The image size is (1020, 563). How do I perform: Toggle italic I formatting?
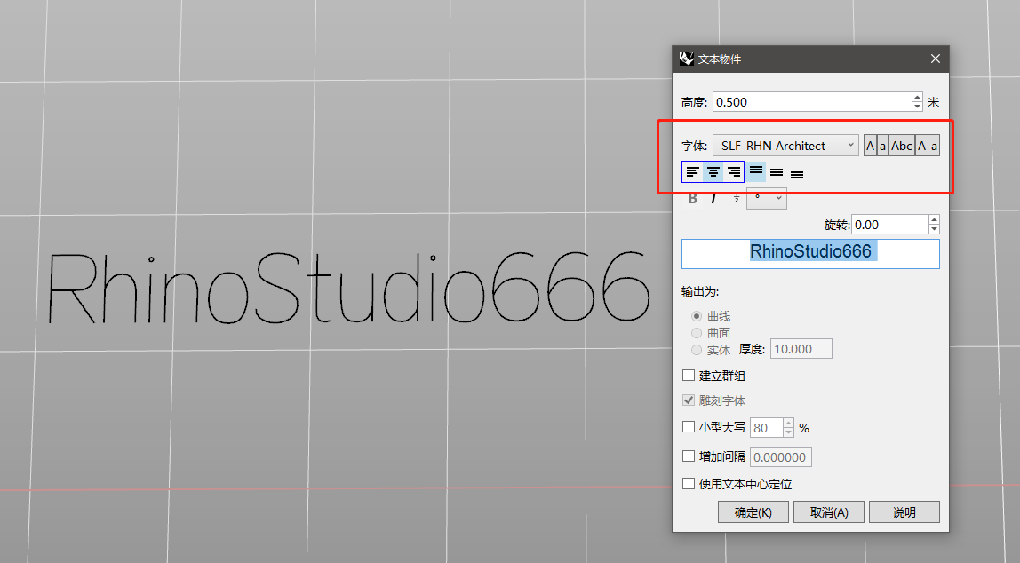[713, 199]
